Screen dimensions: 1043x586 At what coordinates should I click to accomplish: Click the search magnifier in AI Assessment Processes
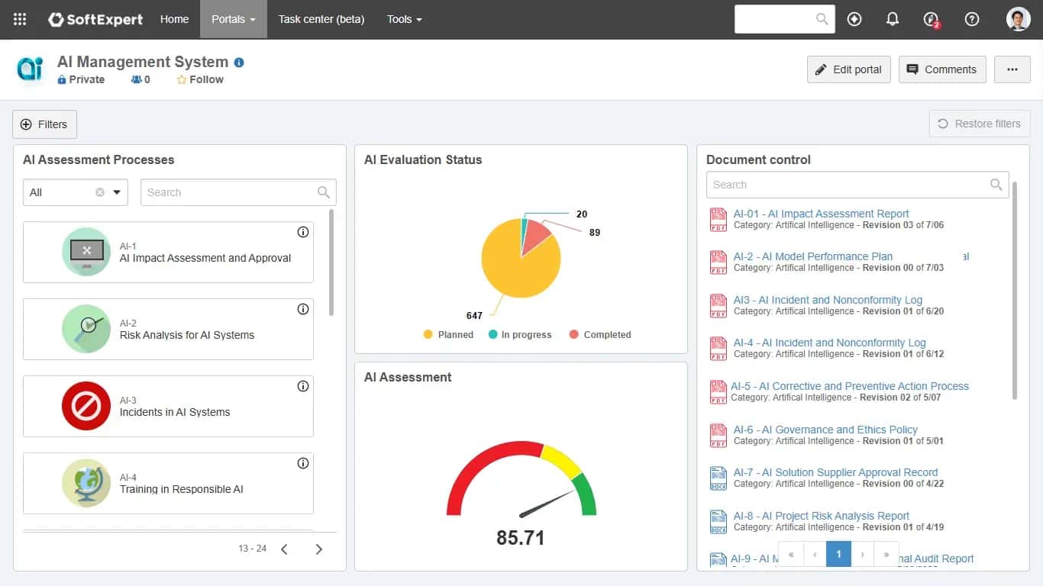tap(324, 192)
